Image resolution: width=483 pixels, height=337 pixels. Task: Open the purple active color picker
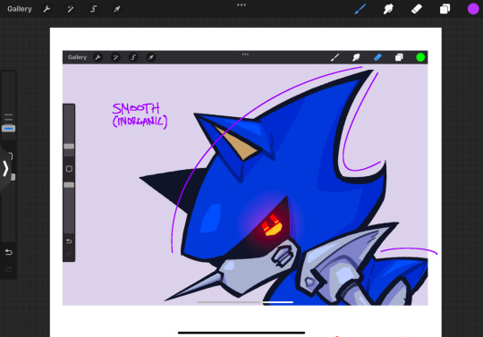(x=473, y=9)
